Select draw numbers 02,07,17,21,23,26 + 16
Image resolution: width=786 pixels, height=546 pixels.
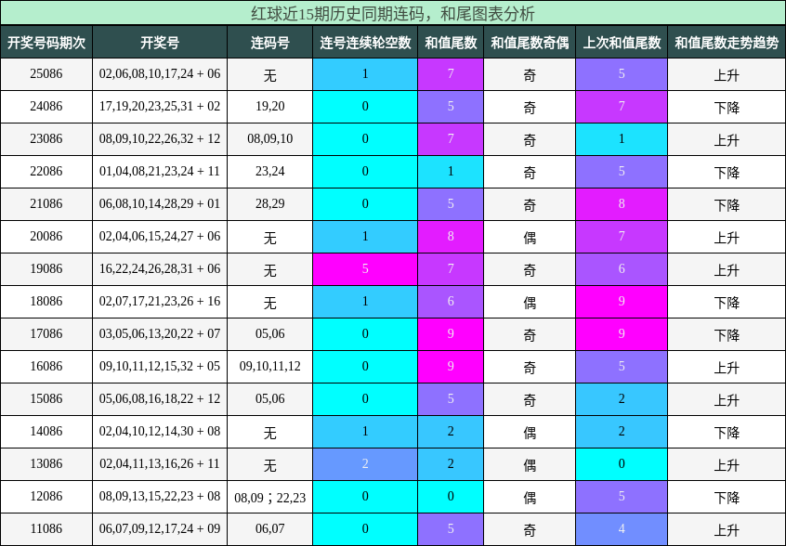click(x=160, y=302)
